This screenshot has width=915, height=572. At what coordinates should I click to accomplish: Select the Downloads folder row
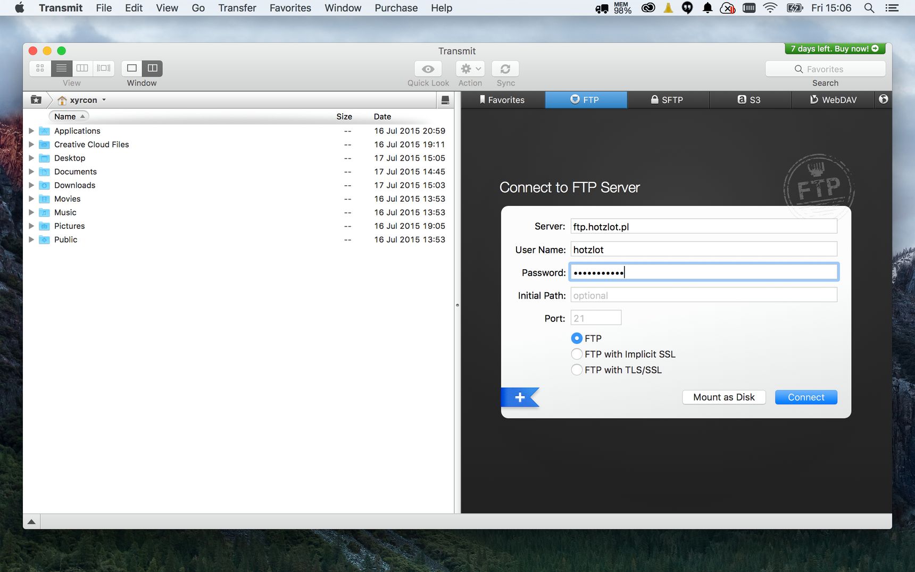(x=238, y=185)
